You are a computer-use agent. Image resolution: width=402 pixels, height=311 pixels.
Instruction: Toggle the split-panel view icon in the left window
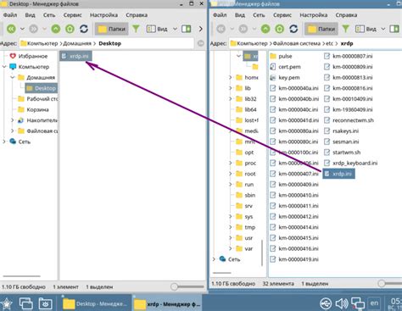[x=187, y=29]
